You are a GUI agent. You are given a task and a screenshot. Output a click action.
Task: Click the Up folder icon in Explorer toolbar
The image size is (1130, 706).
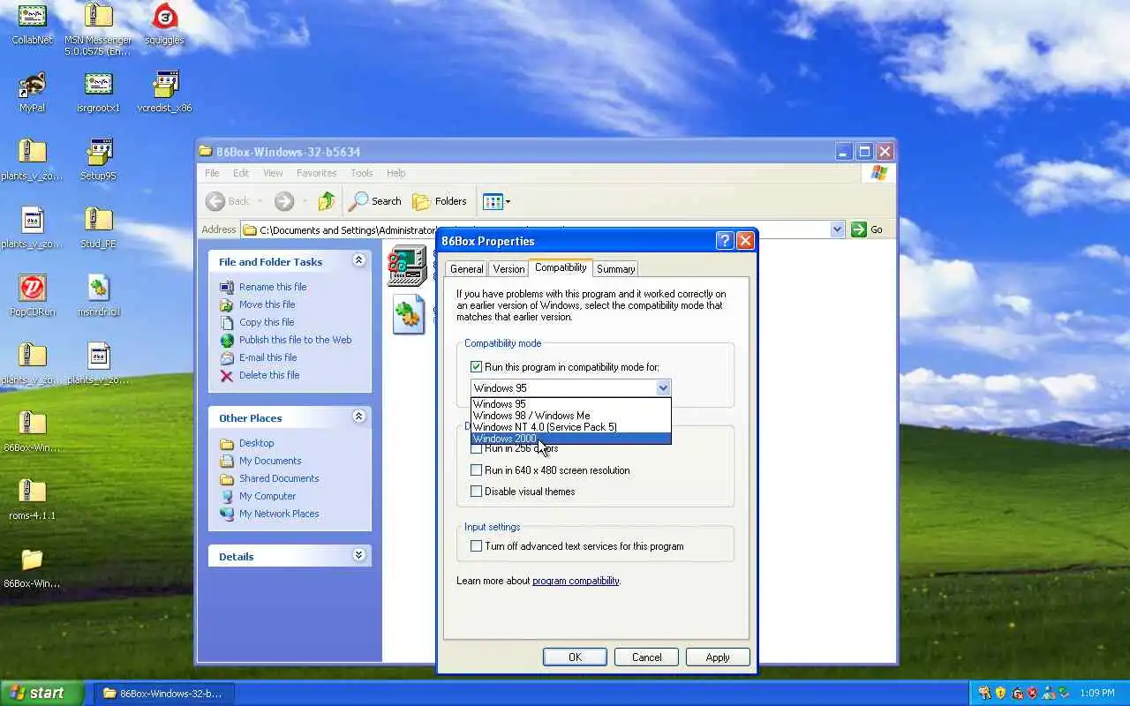pos(327,201)
